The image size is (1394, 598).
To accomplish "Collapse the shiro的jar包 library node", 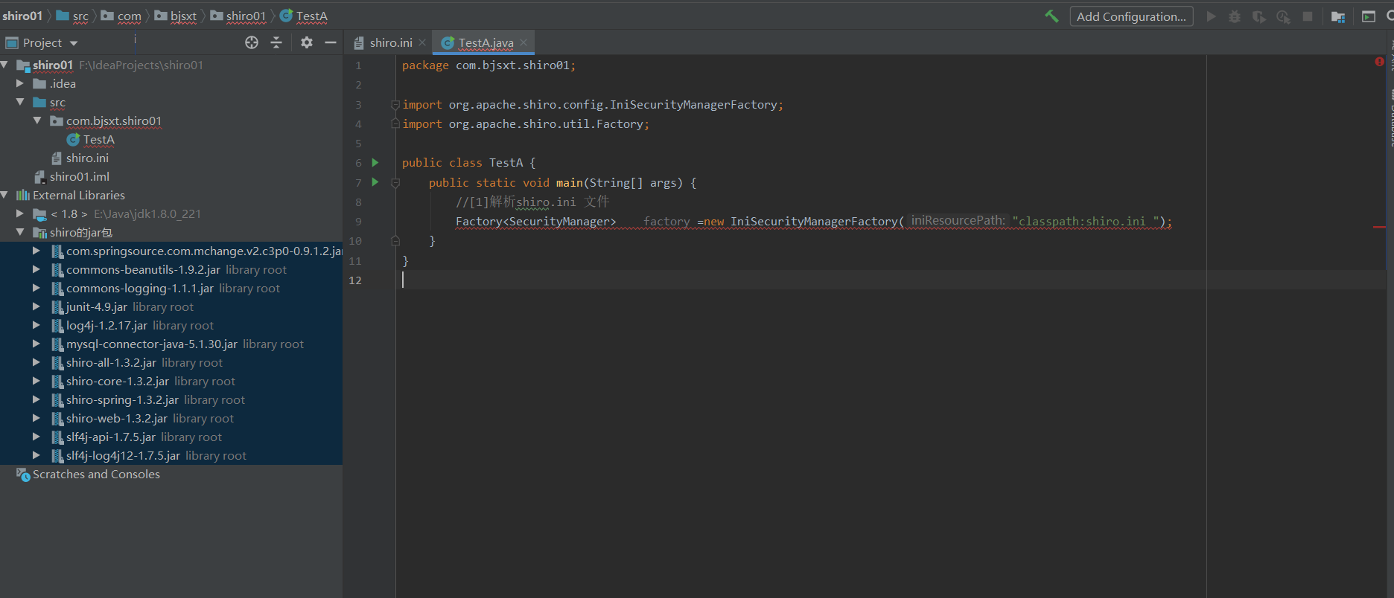I will click(x=20, y=233).
